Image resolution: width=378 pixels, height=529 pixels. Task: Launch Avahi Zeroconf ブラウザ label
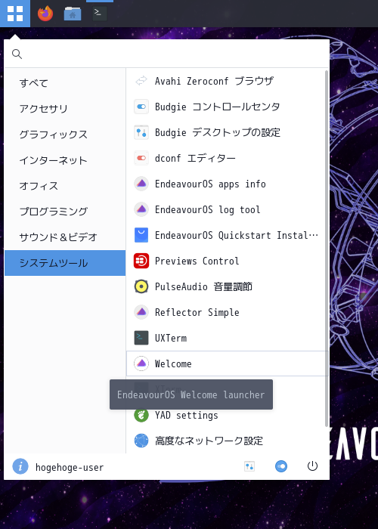[x=214, y=81]
